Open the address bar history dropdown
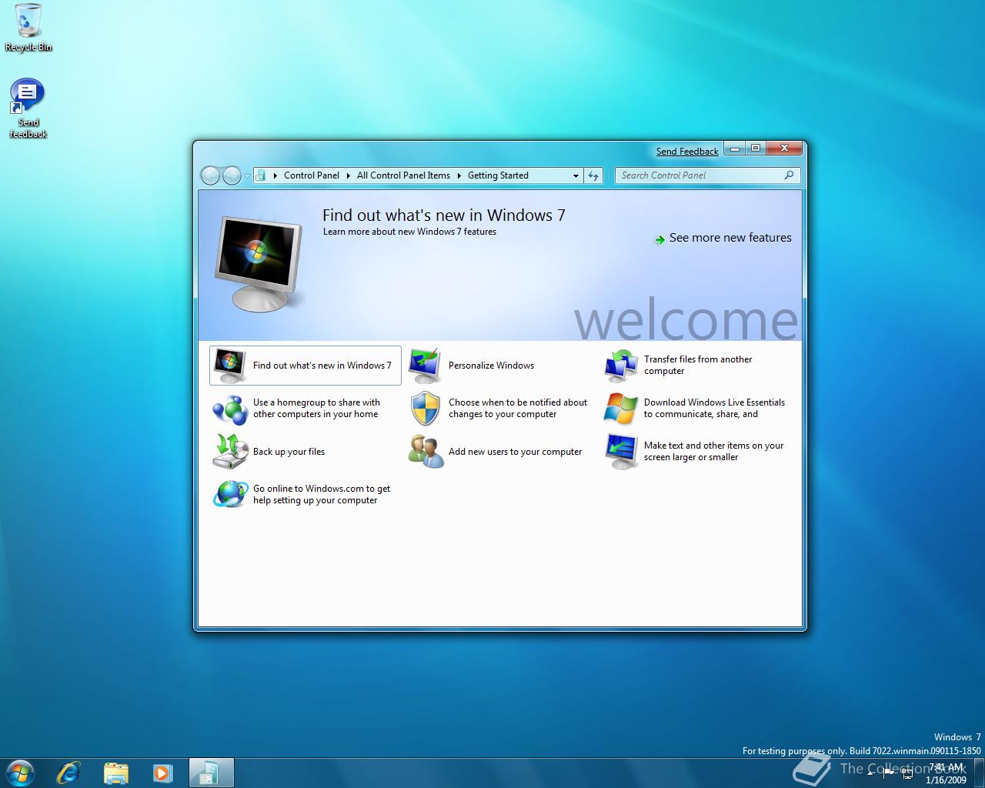 click(576, 175)
